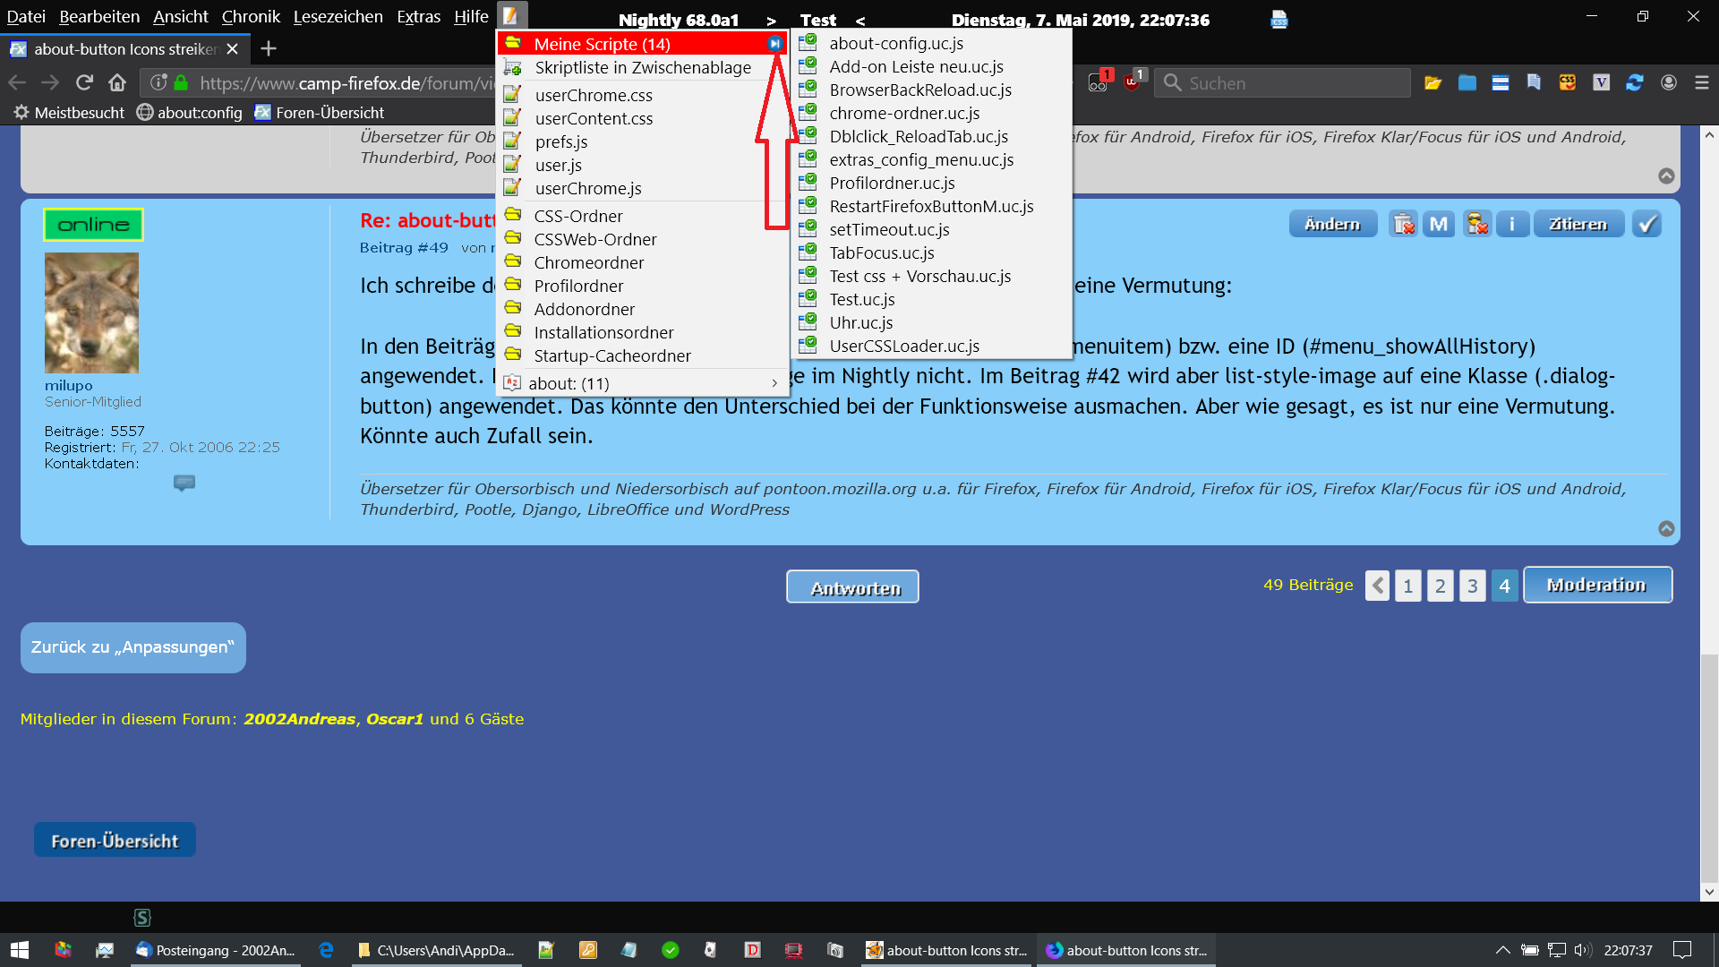The width and height of the screenshot is (1719, 967).
Task: Toggle the Uhr.uc.js script entry
Action: 860,323
